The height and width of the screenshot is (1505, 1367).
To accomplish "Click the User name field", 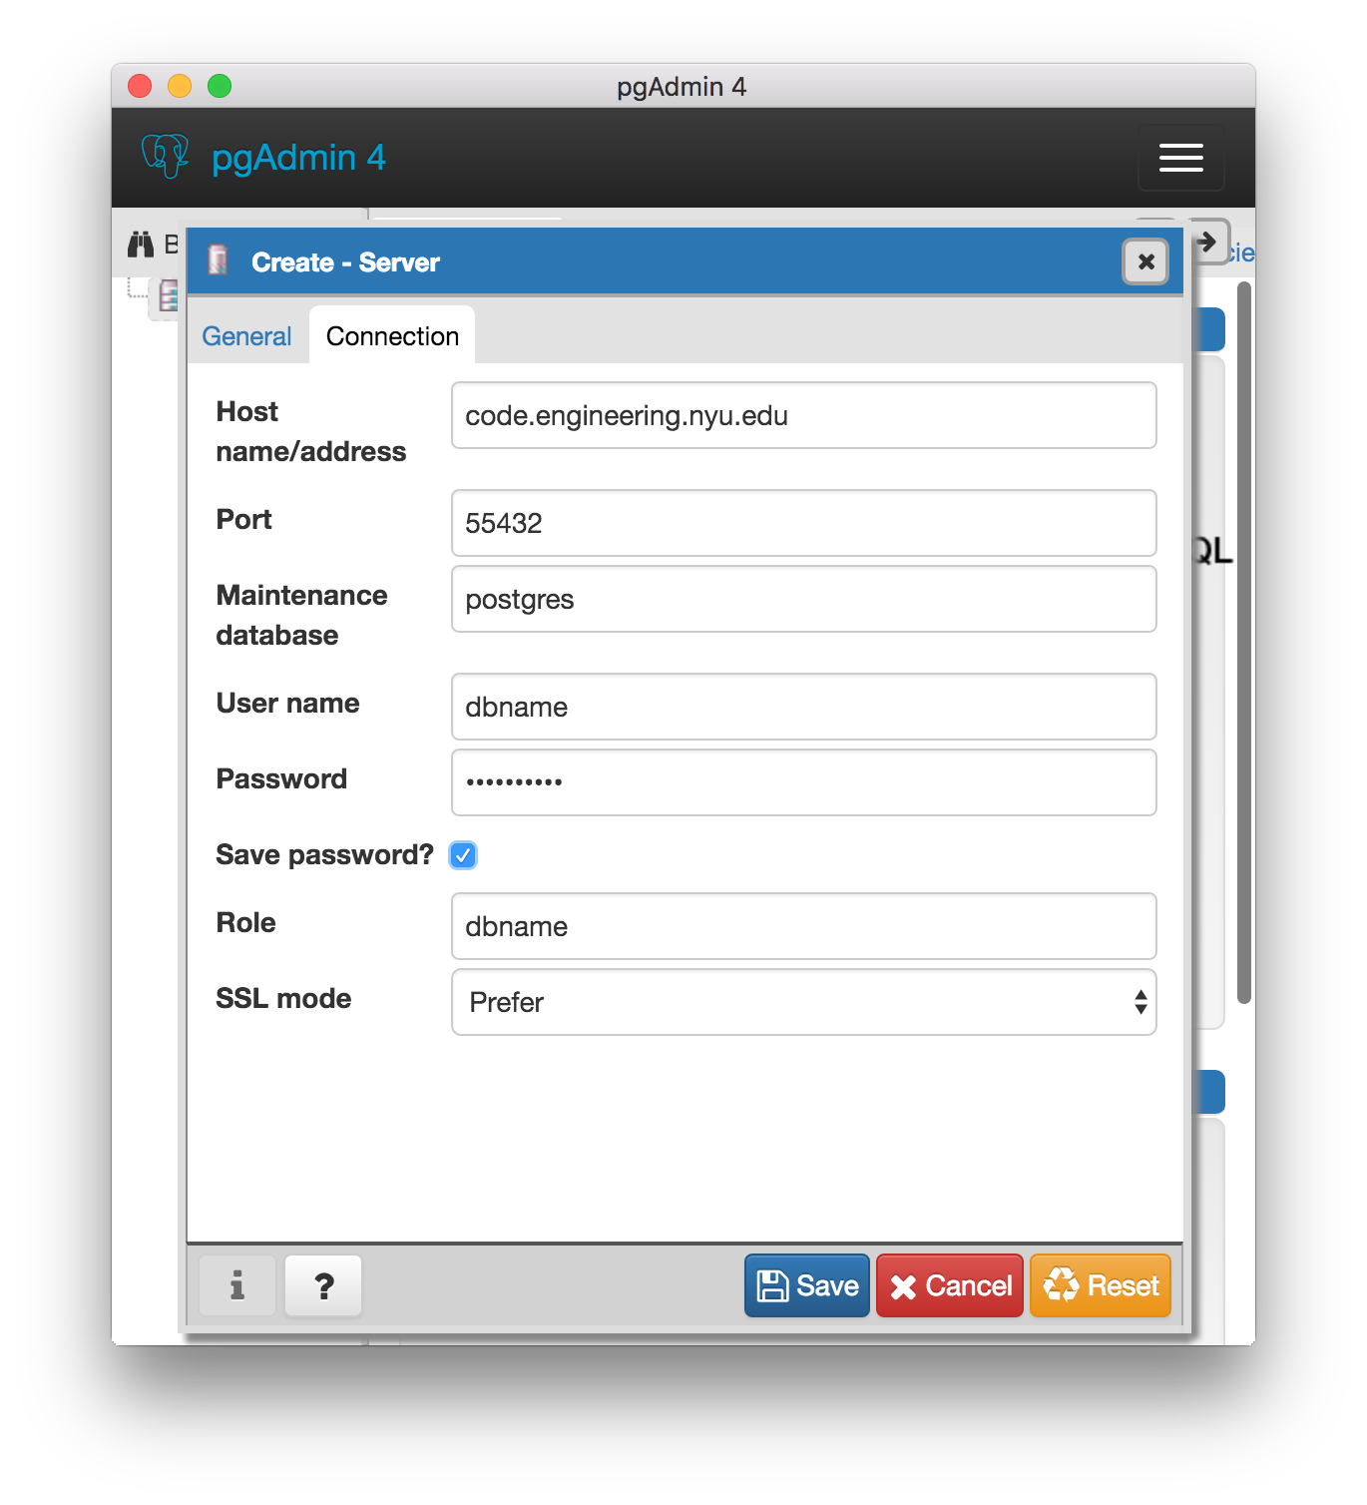I will point(803,707).
